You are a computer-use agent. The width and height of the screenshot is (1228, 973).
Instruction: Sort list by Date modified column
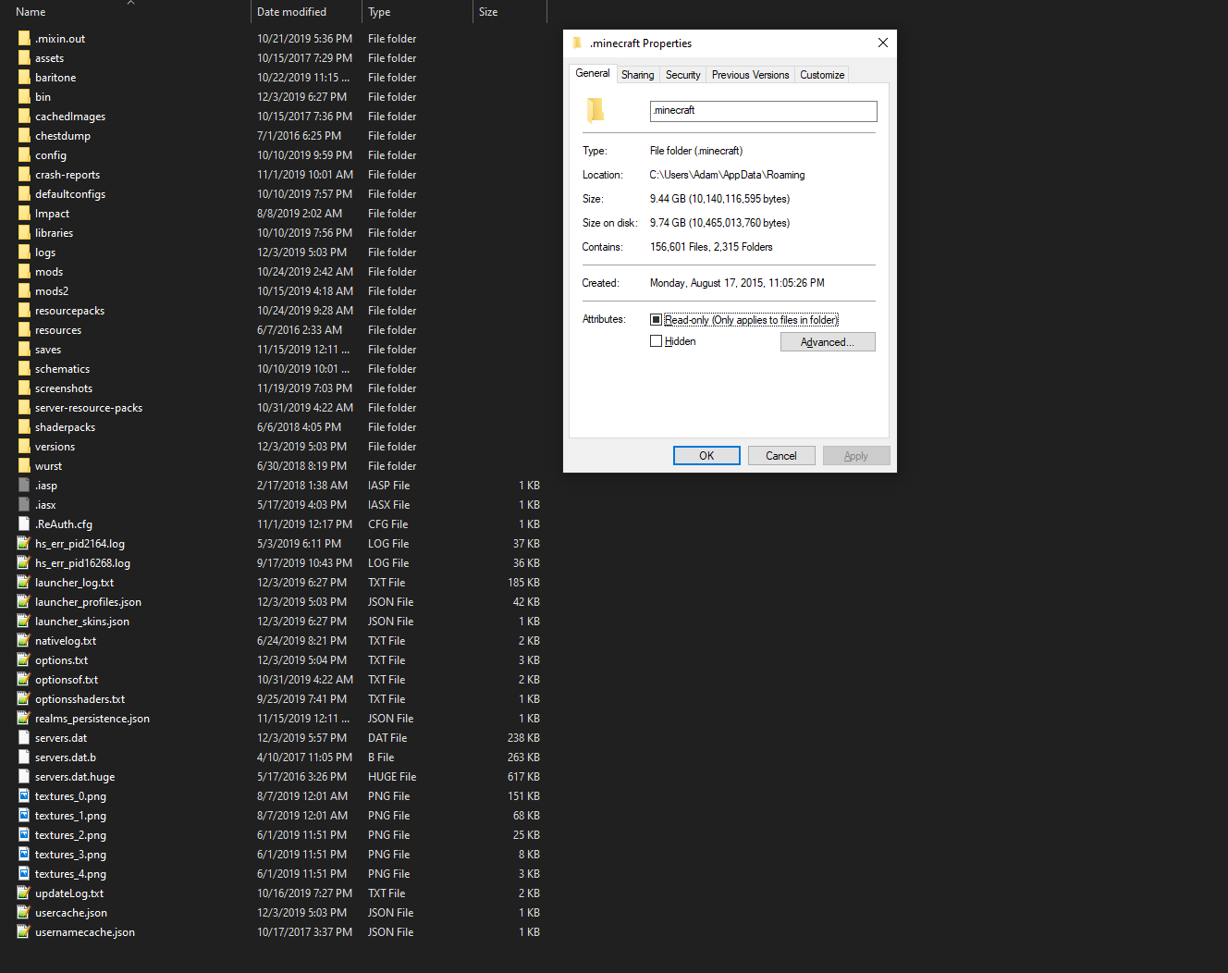click(291, 12)
